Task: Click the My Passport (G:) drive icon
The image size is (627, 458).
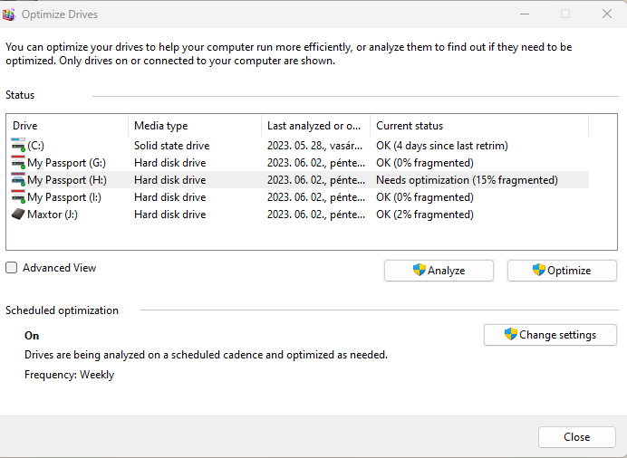Action: pos(18,163)
